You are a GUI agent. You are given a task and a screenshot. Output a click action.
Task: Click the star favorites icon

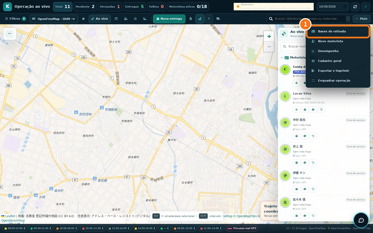[x=83, y=19]
